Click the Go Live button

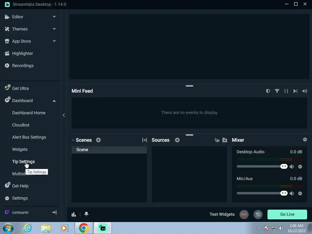[x=287, y=214]
